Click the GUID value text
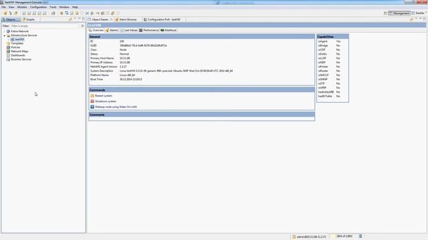This screenshot has width=428, height=240. [x=143, y=45]
